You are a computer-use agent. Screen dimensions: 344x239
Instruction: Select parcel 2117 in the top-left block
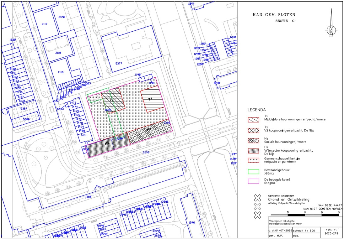[x=44, y=24]
